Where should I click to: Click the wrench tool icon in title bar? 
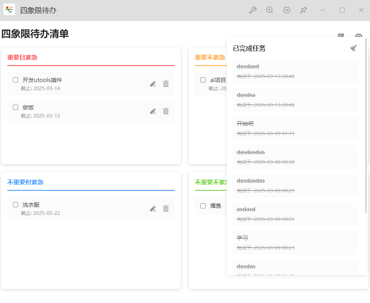pyautogui.click(x=253, y=10)
